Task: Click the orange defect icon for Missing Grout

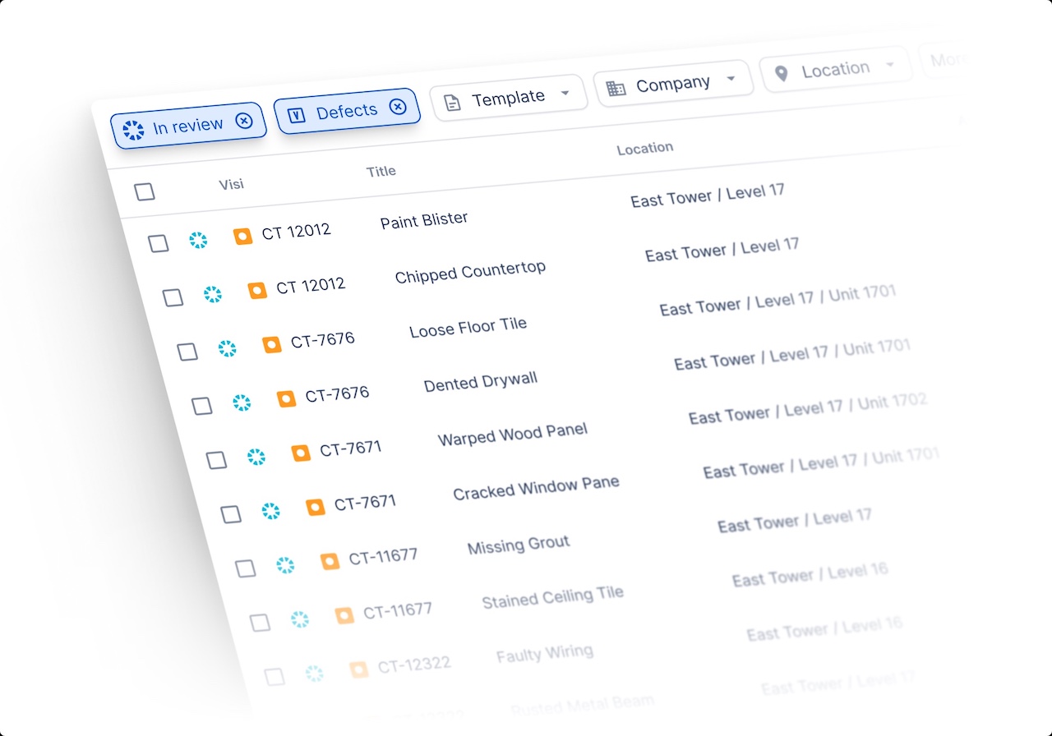Action: pyautogui.click(x=330, y=562)
